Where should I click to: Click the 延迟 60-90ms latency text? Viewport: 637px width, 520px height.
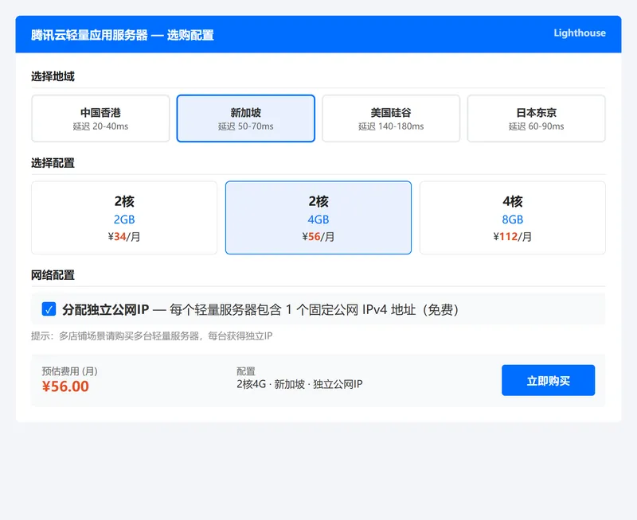coord(536,126)
